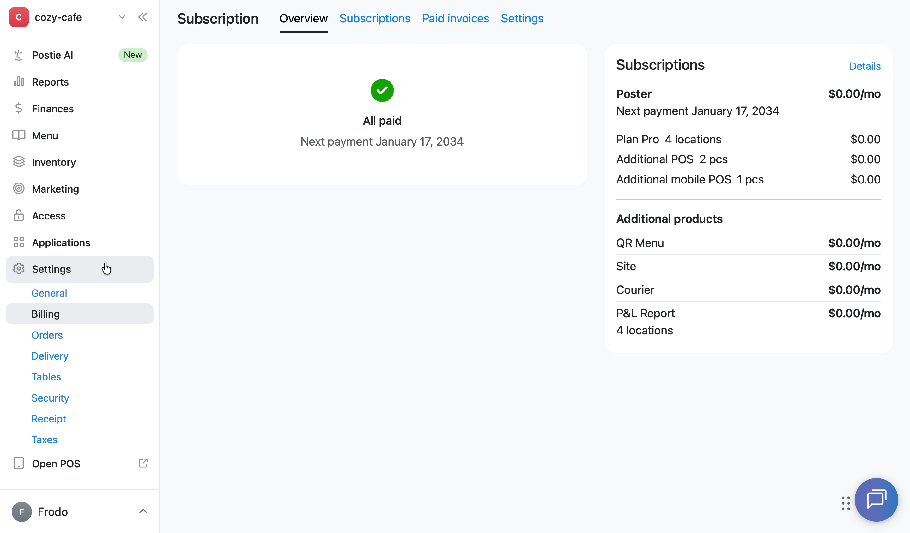
Task: Click the green All paid checkmark icon
Action: click(382, 91)
